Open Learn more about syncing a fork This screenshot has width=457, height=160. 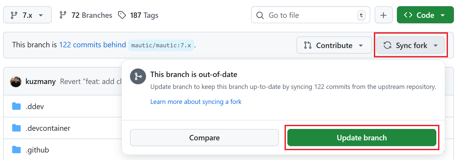(x=196, y=101)
